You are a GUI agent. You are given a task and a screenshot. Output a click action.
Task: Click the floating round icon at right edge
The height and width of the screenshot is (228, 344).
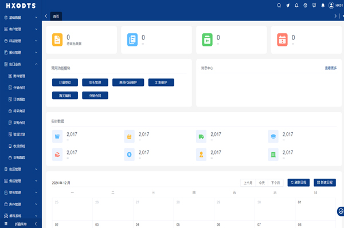pyautogui.click(x=341, y=211)
